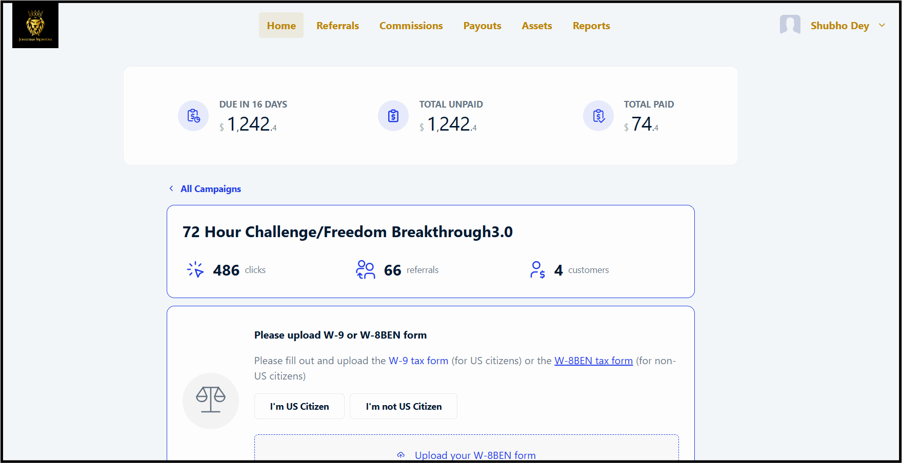View the Reports tab

tap(591, 26)
